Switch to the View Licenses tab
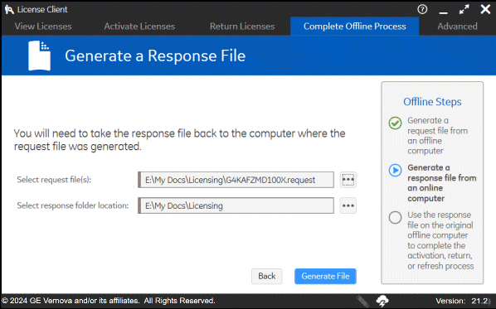The width and height of the screenshot is (496, 309). click(43, 27)
